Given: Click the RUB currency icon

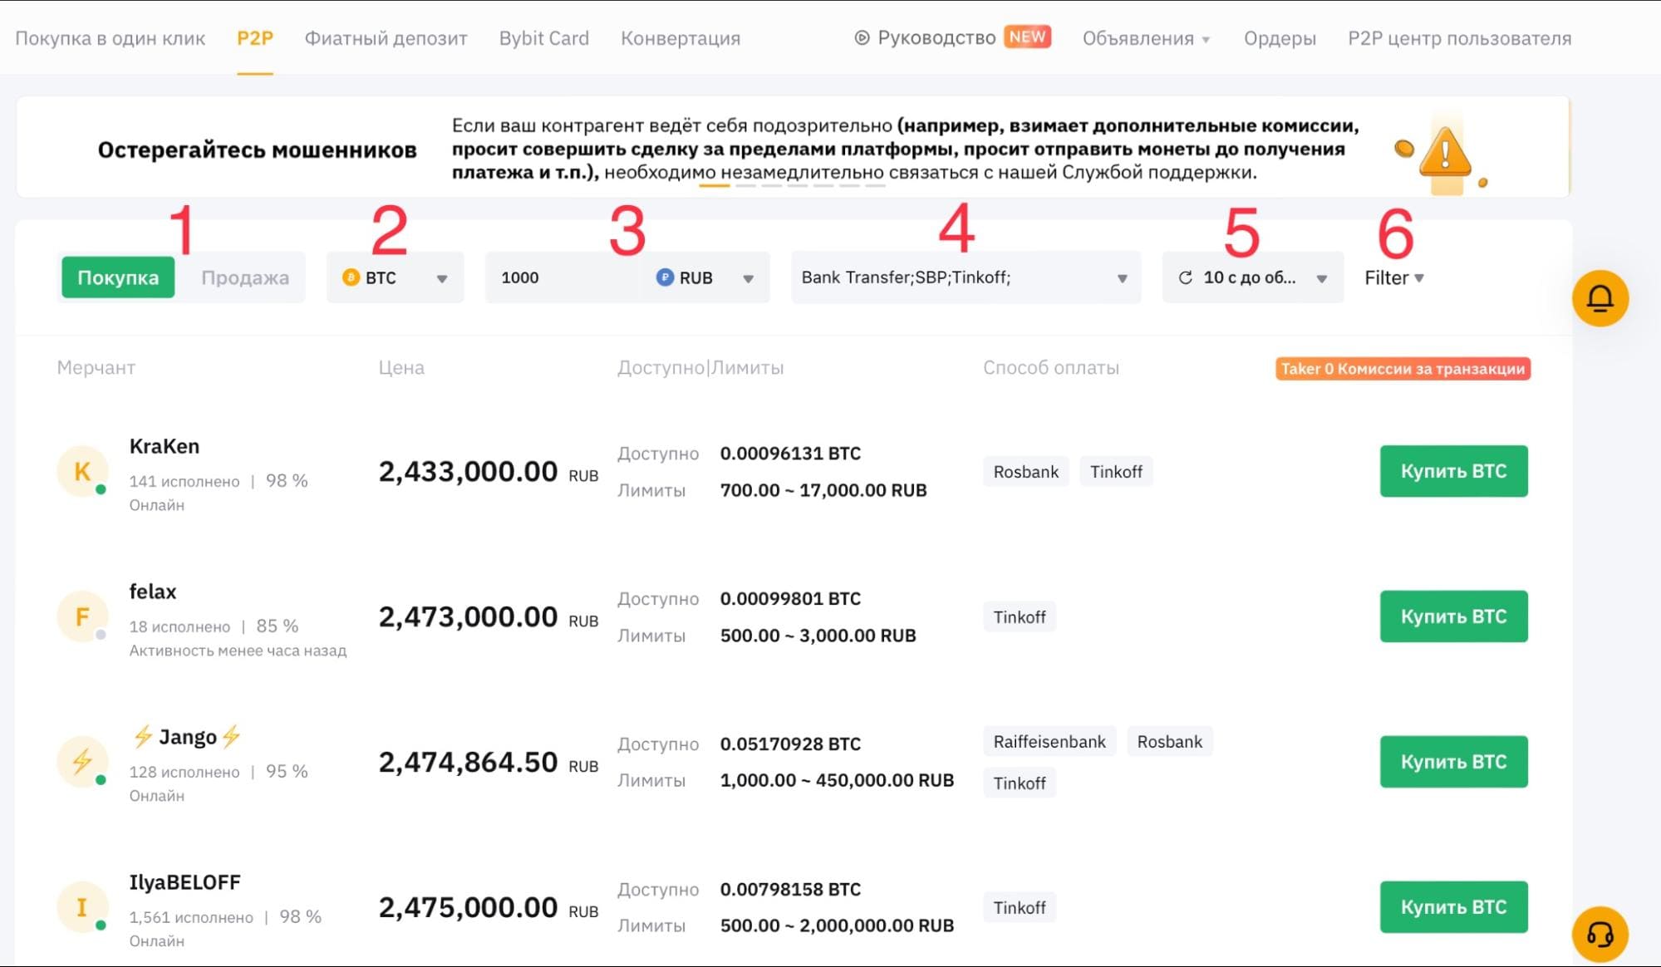Looking at the screenshot, I should tap(665, 277).
